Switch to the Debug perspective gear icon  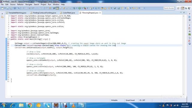pyautogui.click(x=186, y=8)
